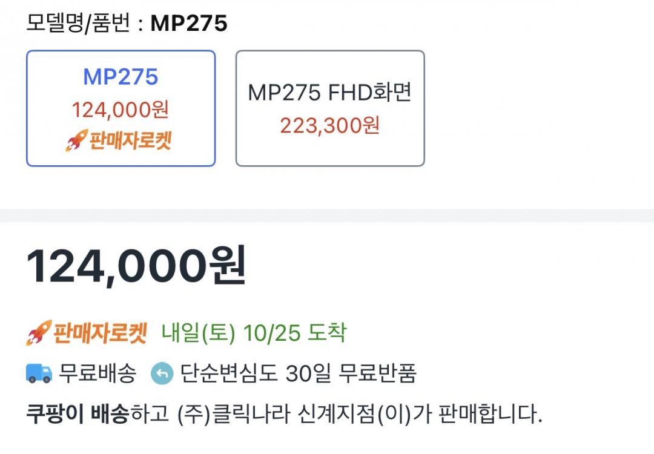The width and height of the screenshot is (654, 454).
Task: Click the bold MP275 model number in the header
Action: click(x=188, y=24)
